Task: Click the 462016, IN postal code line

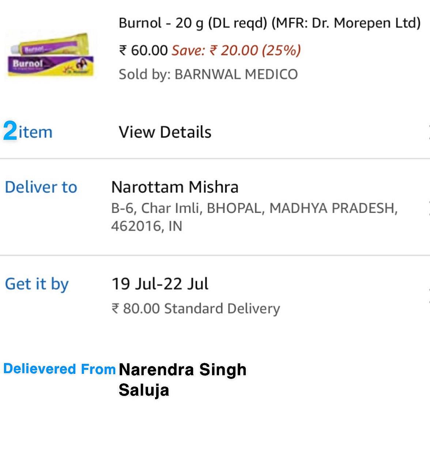Action: [147, 226]
